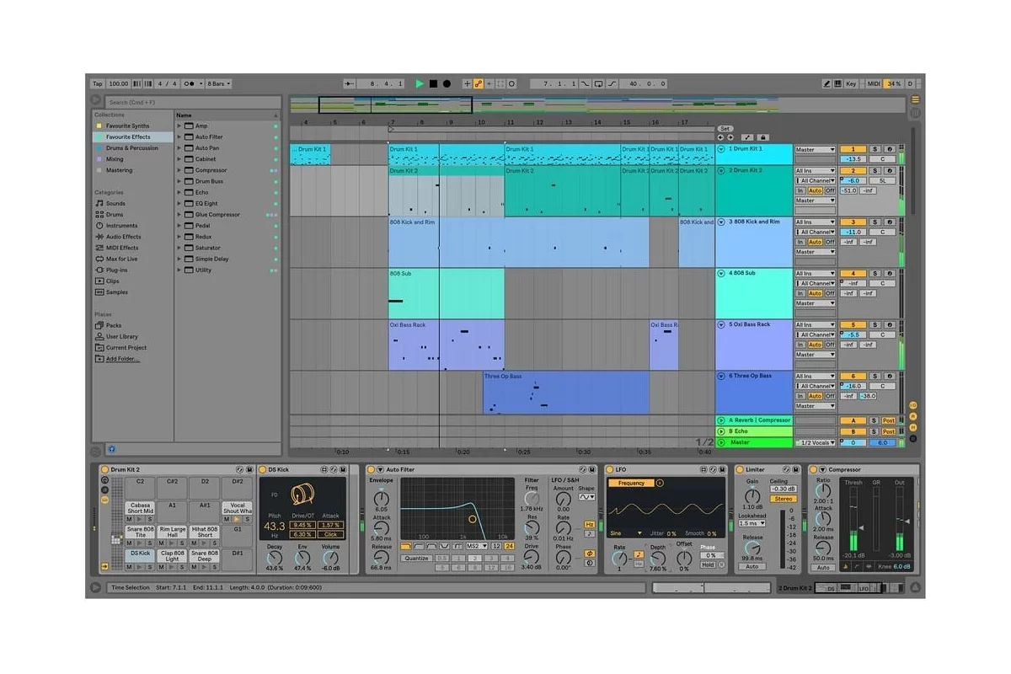This screenshot has height=674, width=1011.
Task: Click the Lock Envelopes padlock icon
Action: point(763,137)
